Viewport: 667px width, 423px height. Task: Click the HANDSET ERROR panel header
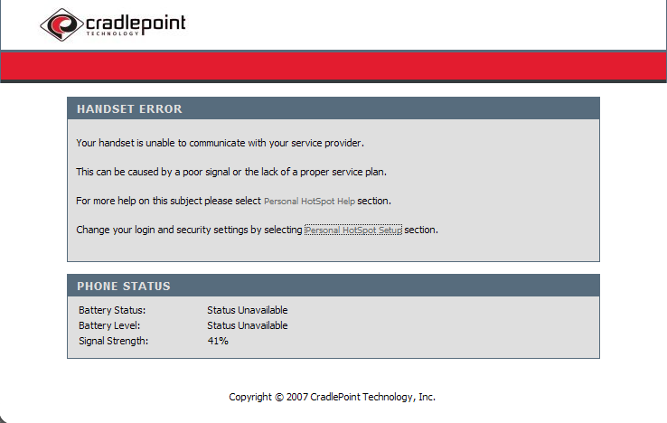point(333,108)
